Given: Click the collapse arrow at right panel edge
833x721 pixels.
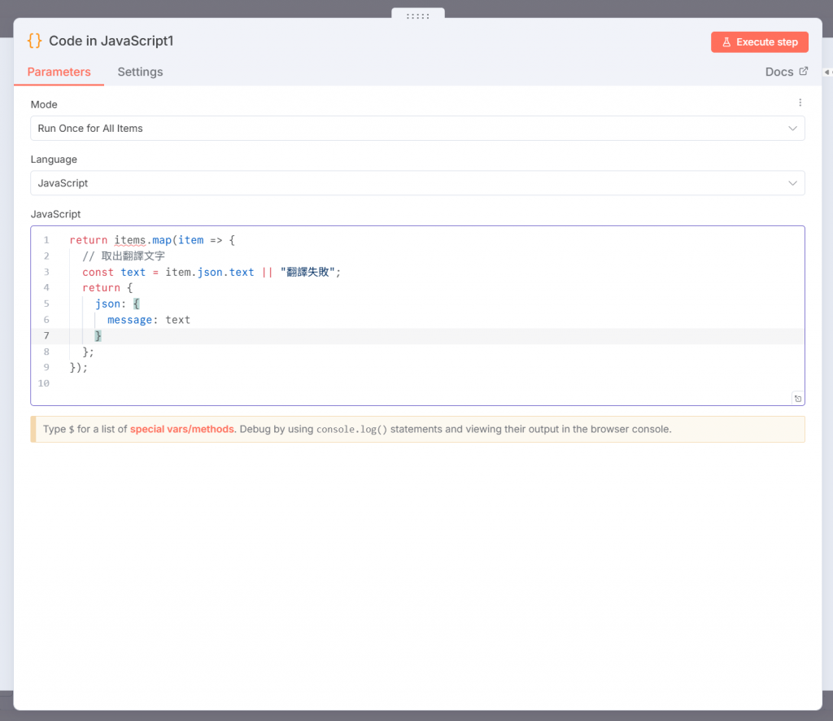Looking at the screenshot, I should [x=827, y=72].
